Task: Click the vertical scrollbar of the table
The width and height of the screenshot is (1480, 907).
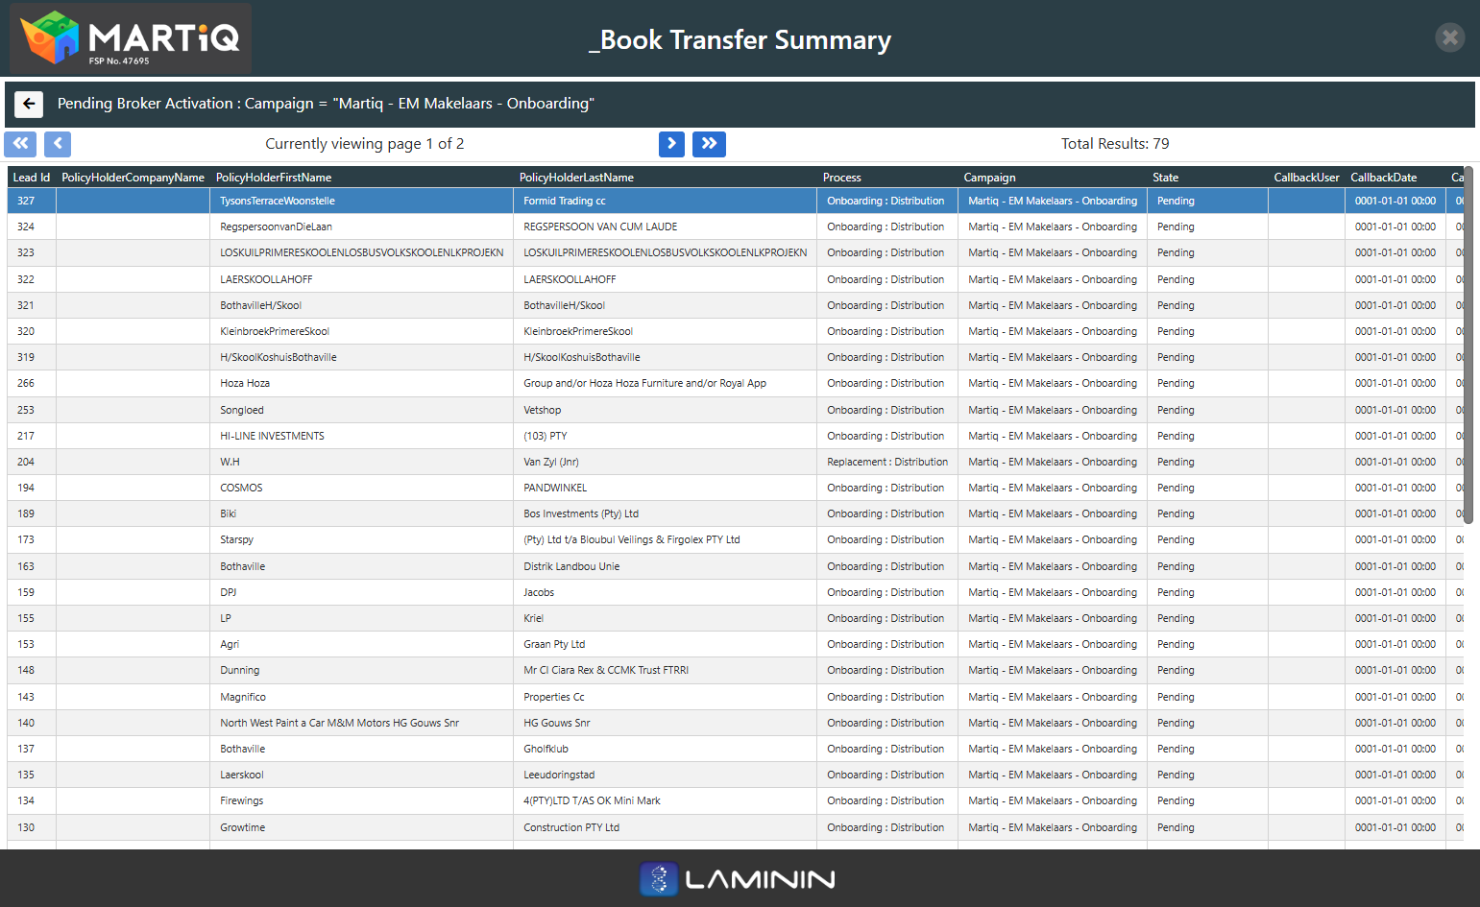Action: 1468,346
